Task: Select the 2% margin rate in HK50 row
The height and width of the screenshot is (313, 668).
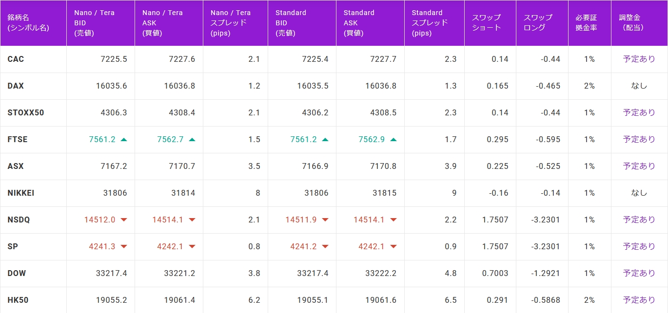Action: point(589,300)
